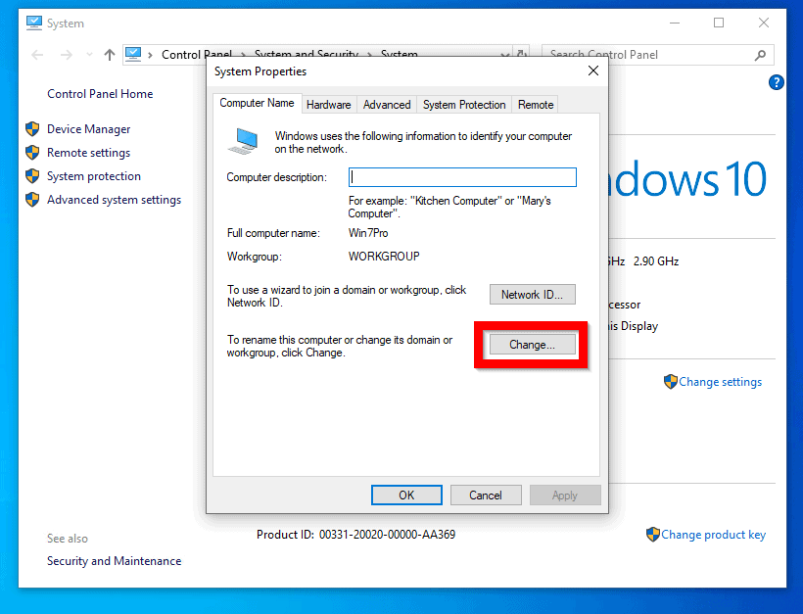
Task: Click the Back navigation arrow
Action: pyautogui.click(x=37, y=55)
